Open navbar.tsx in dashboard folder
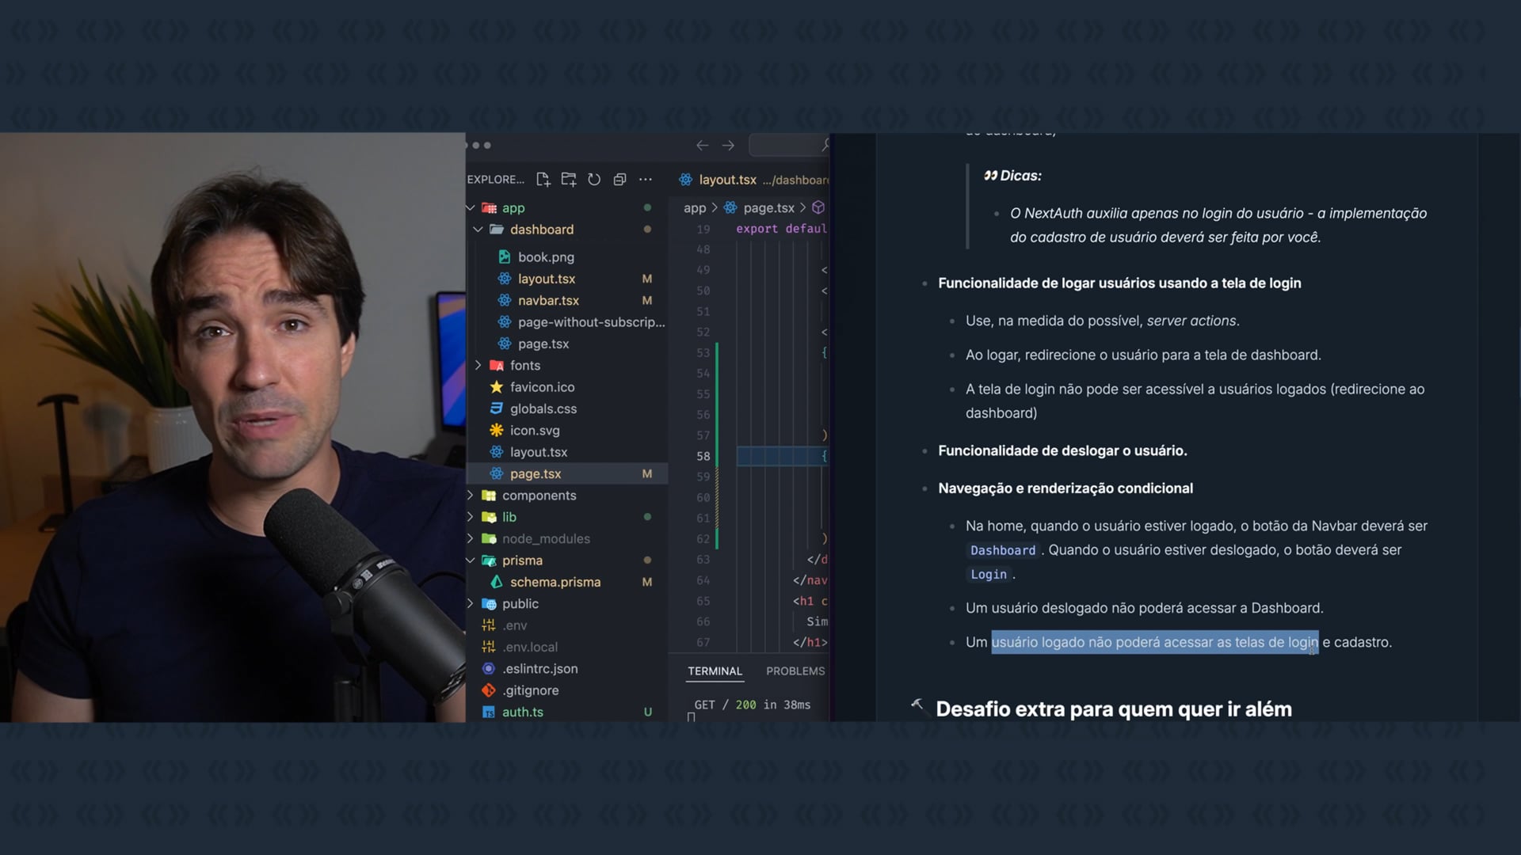 (548, 301)
